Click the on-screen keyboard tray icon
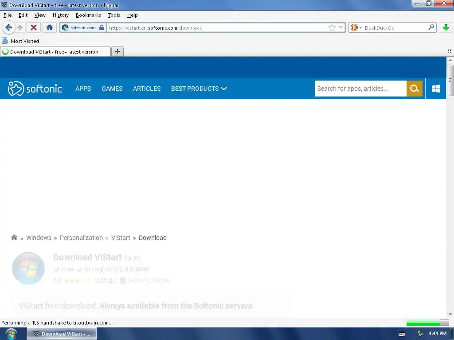The height and width of the screenshot is (340, 454). click(402, 334)
